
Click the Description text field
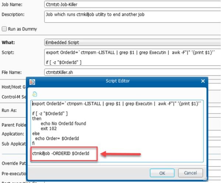point(133,17)
